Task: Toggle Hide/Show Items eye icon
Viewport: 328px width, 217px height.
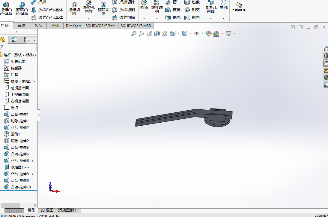Action: coord(196,34)
